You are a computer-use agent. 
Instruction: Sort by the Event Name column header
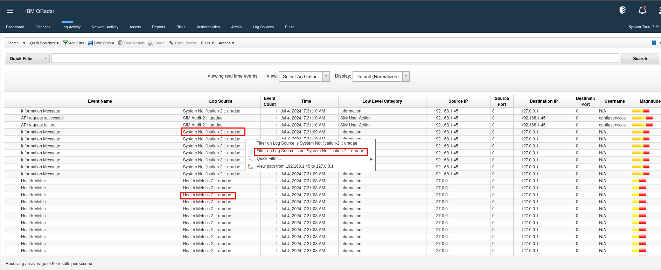click(x=100, y=101)
